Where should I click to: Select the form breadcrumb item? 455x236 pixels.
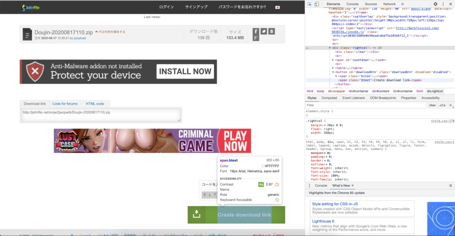pyautogui.click(x=419, y=91)
